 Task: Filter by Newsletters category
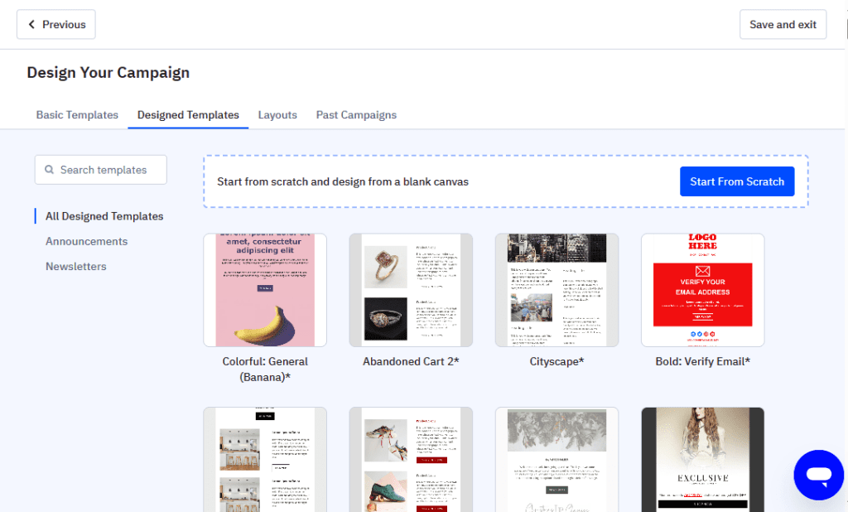(75, 266)
